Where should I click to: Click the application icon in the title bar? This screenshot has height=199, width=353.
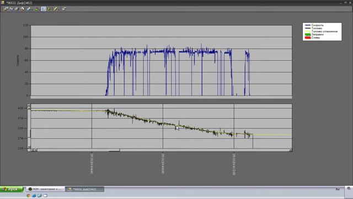coord(2,2)
